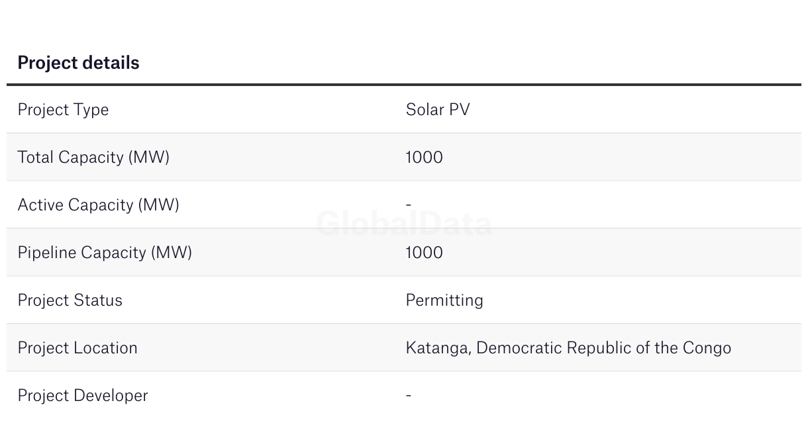This screenshot has height=446, width=808.
Task: Click the Pipeline Capacity value 1000
Action: tap(424, 253)
